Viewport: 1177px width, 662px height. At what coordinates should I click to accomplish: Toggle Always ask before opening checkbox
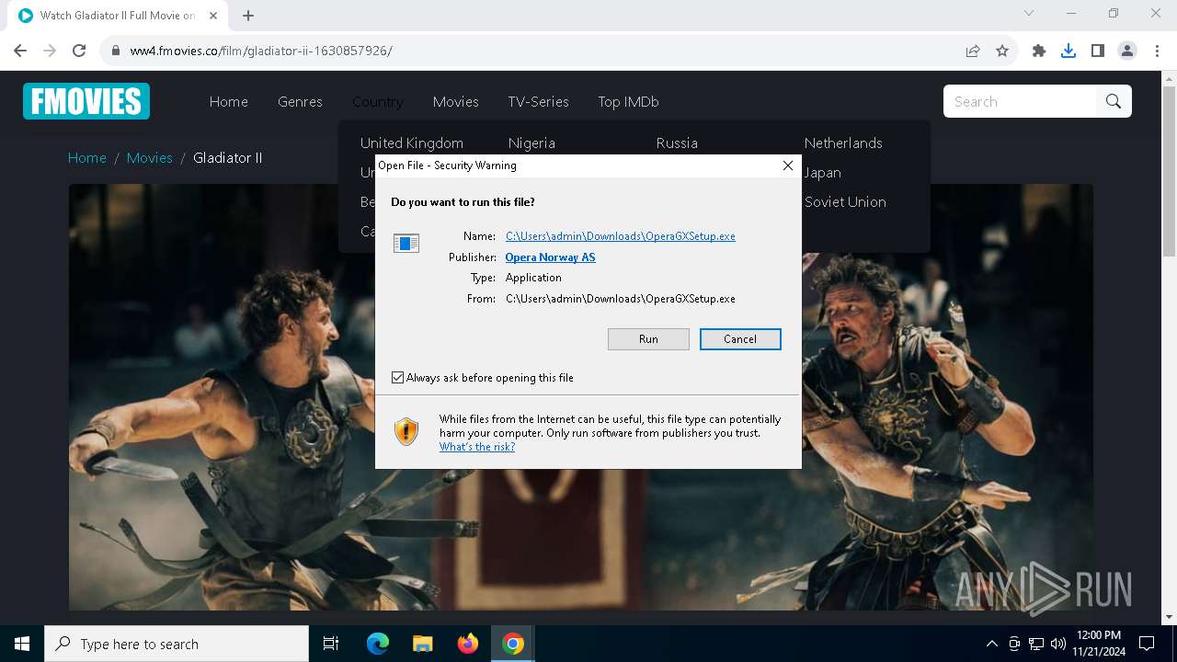click(398, 378)
